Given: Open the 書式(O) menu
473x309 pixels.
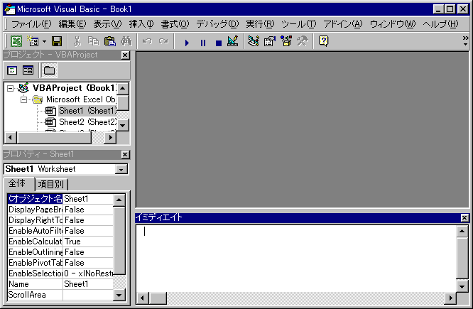Looking at the screenshot, I should coord(175,24).
